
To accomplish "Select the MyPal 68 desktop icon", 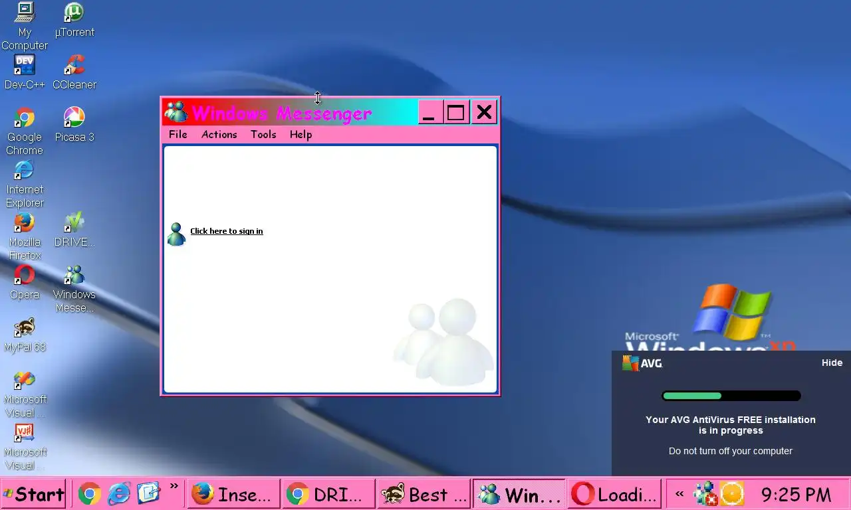I will [x=25, y=335].
